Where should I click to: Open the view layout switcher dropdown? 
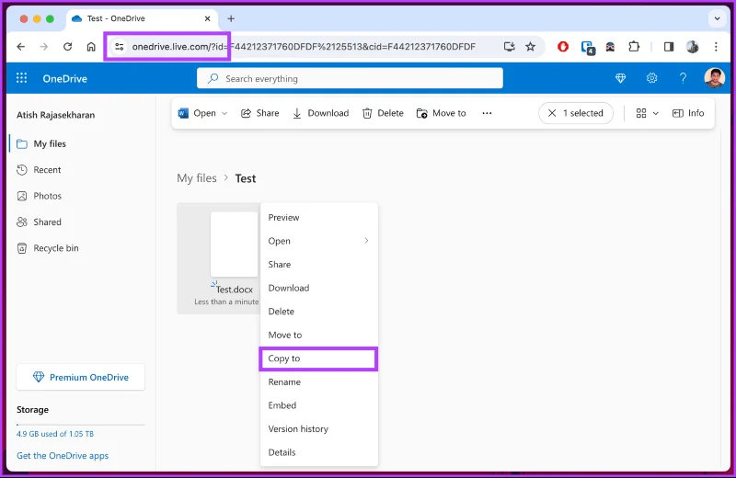click(648, 113)
